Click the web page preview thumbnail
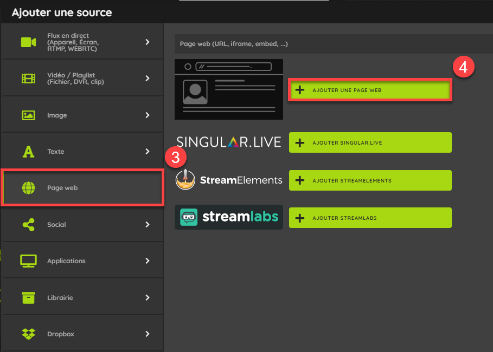 click(x=228, y=89)
